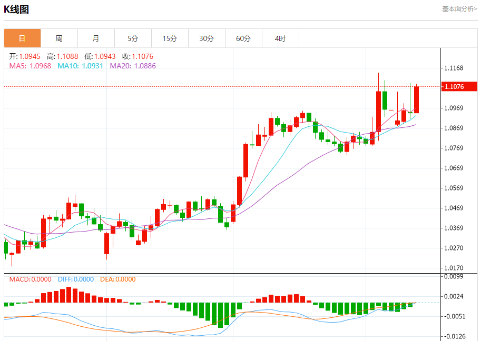This screenshot has width=481, height=341.
Task: Open the 基本面分析 link
Action: click(x=459, y=9)
